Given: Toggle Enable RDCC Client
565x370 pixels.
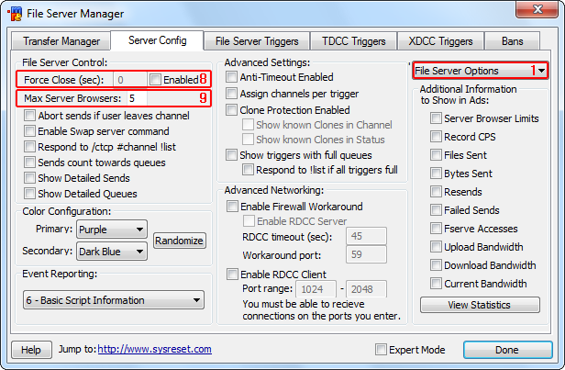Looking at the screenshot, I should pyautogui.click(x=232, y=275).
